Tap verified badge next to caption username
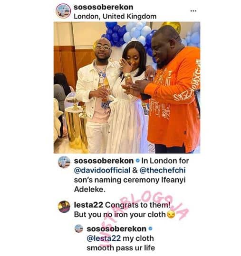This screenshot has width=241, height=256. pyautogui.click(x=138, y=161)
